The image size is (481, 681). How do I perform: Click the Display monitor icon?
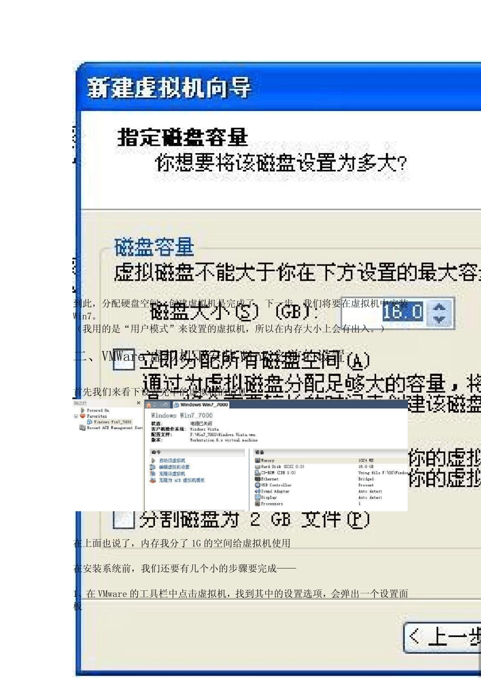(x=257, y=498)
